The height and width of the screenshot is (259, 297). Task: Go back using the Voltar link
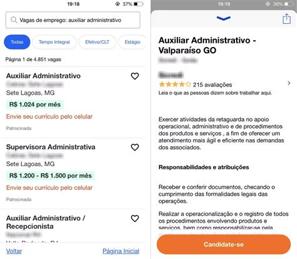tap(14, 251)
